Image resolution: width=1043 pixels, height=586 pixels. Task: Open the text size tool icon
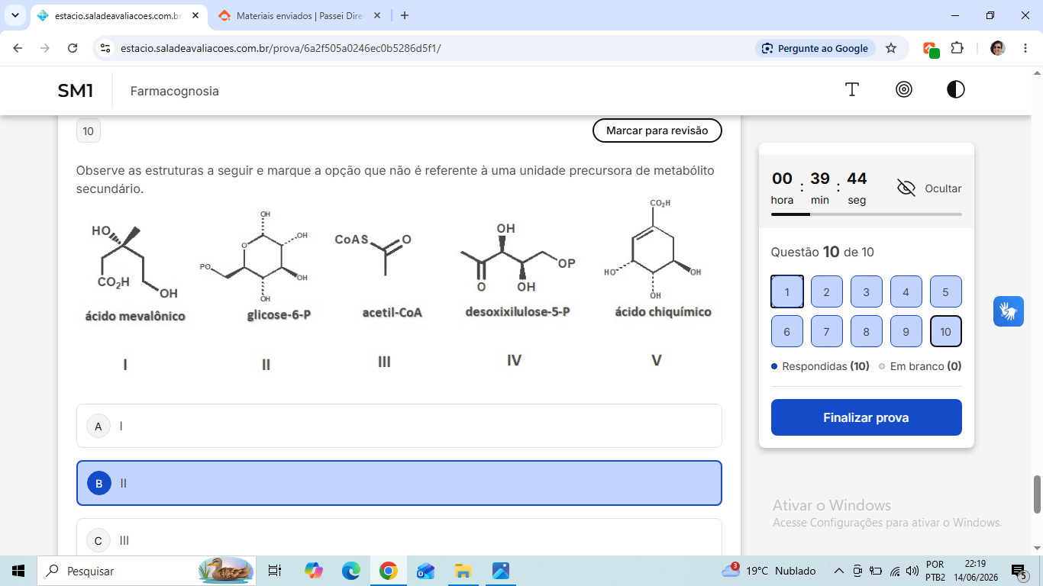point(852,90)
